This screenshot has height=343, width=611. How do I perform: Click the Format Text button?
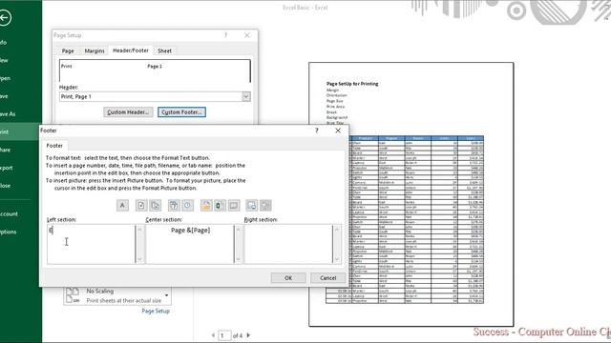pos(122,206)
